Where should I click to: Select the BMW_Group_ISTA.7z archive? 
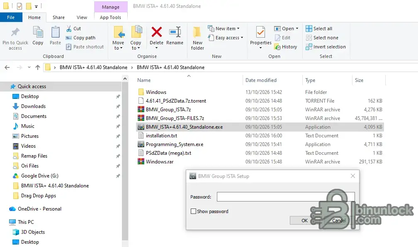pyautogui.click(x=168, y=110)
